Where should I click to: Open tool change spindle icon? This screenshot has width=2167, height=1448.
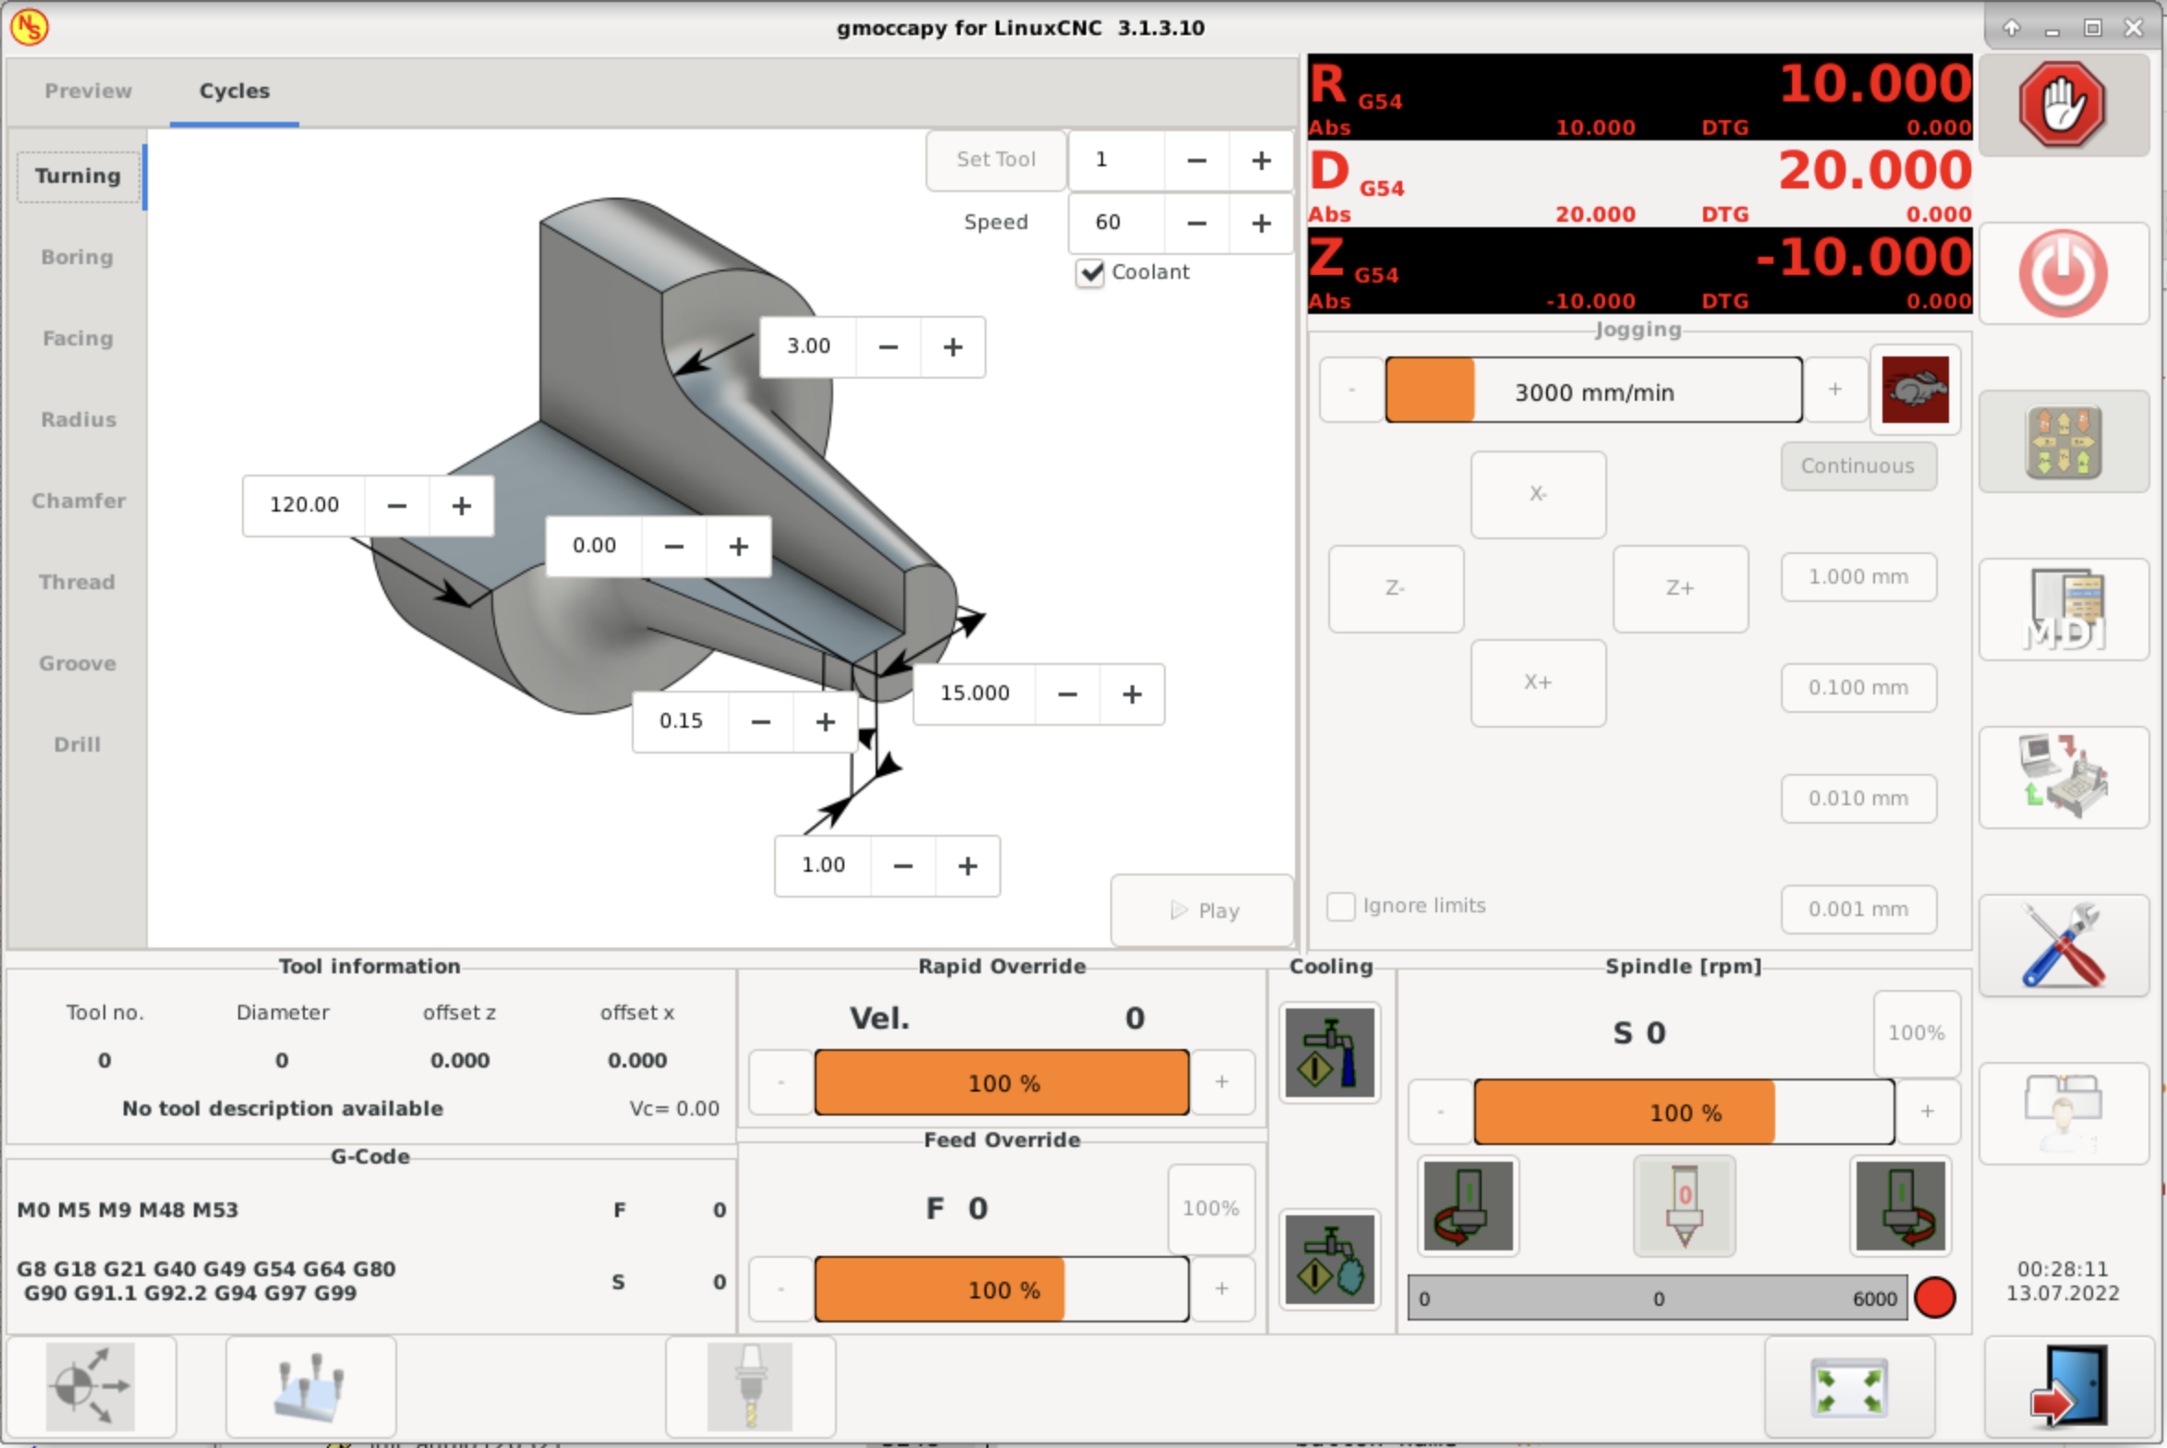point(750,1387)
